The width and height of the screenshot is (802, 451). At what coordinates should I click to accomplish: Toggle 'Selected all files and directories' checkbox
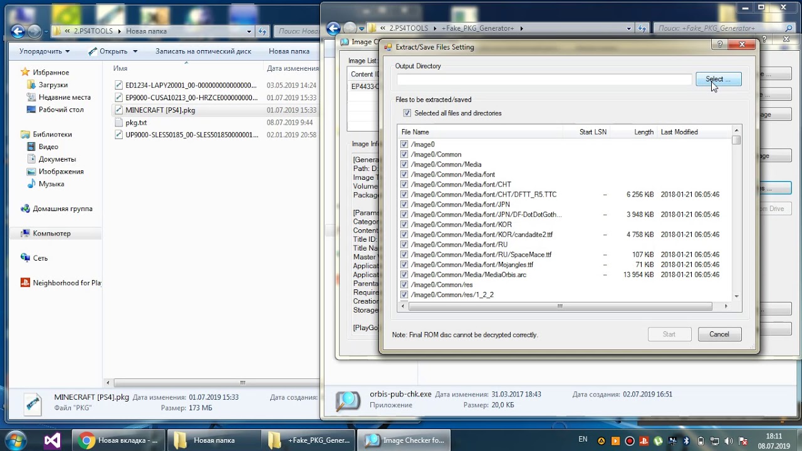(407, 113)
